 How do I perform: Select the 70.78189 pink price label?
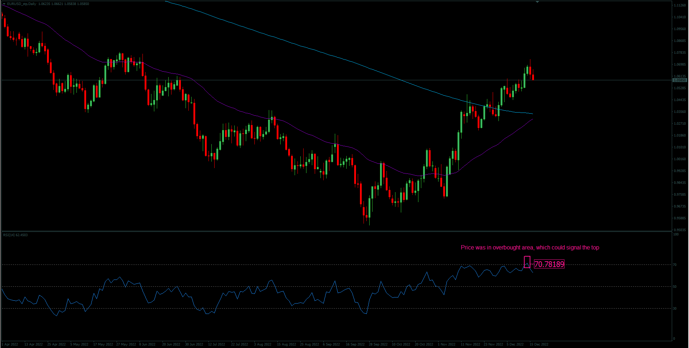click(549, 264)
